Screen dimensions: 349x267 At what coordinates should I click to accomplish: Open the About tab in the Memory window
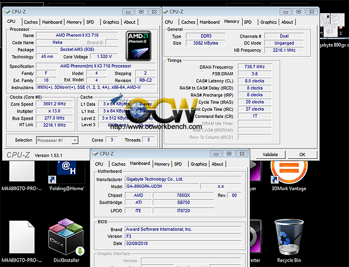point(287,22)
